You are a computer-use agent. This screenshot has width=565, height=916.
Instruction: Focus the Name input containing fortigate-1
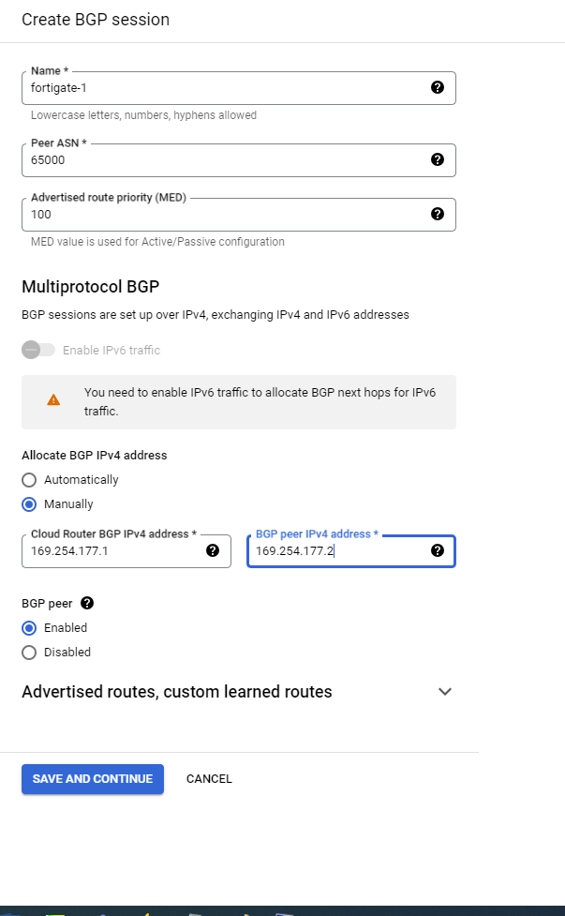pyautogui.click(x=225, y=88)
